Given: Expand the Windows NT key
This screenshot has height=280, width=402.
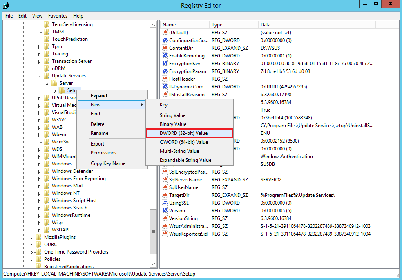Looking at the screenshot, I should pos(39,194).
